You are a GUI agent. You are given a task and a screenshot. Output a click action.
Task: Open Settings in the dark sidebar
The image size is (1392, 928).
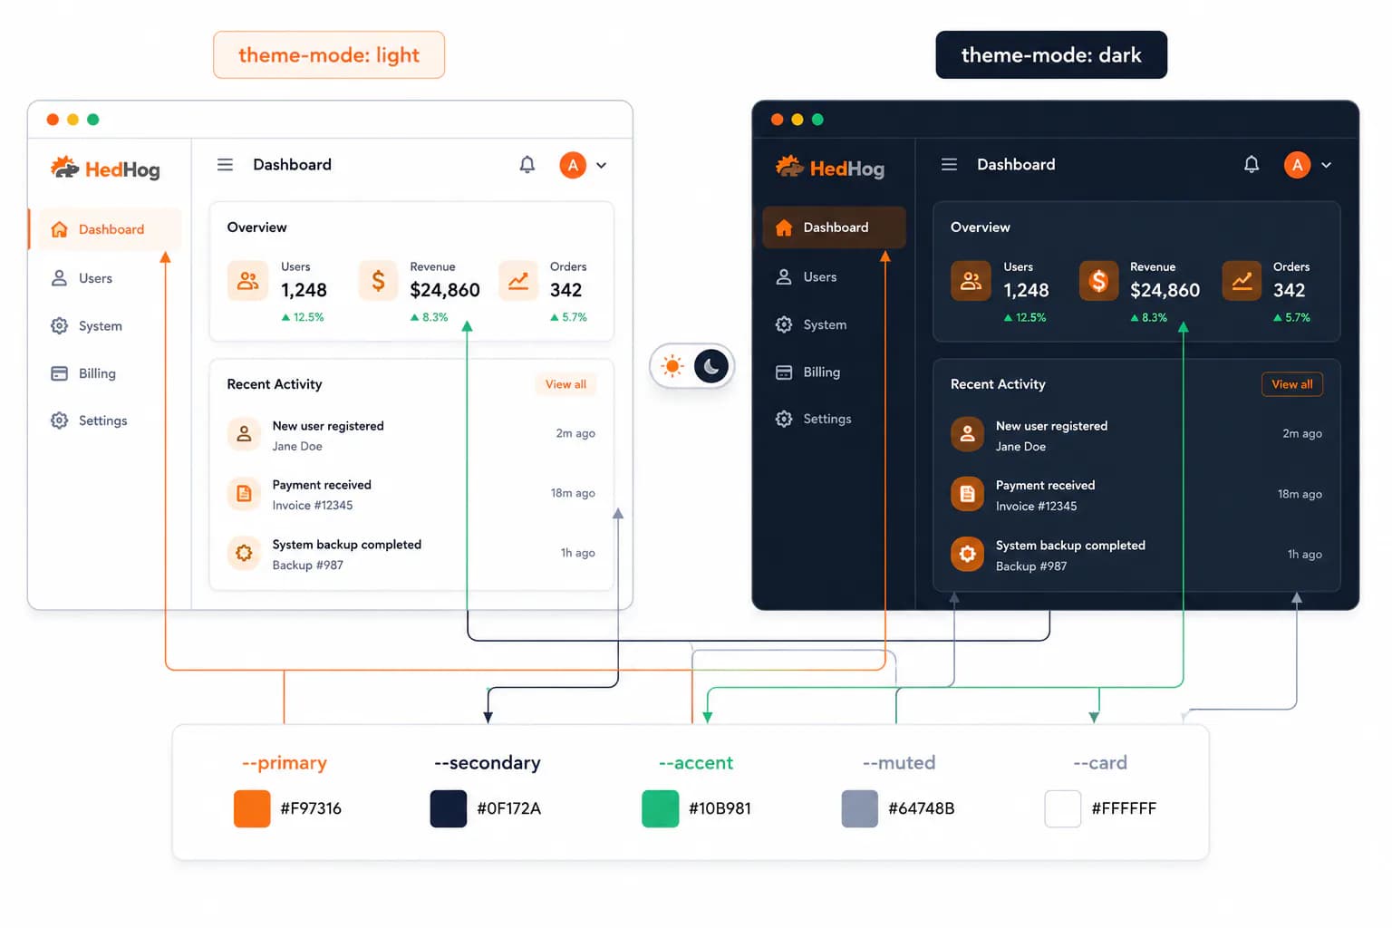click(x=813, y=419)
